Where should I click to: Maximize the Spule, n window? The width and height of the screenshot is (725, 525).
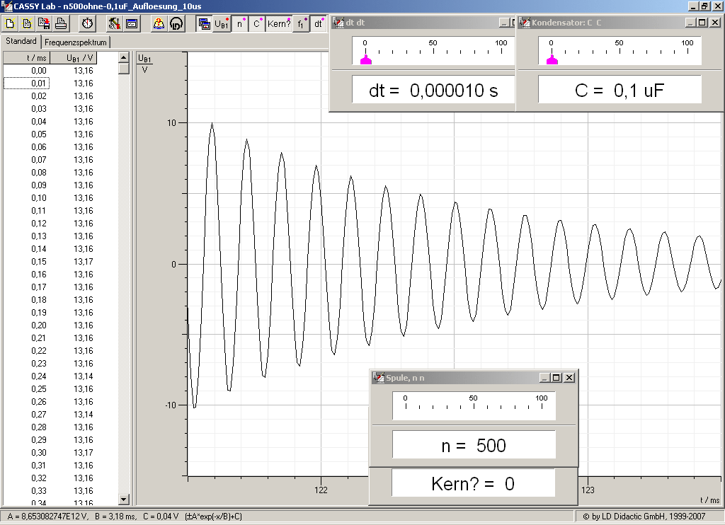556,378
